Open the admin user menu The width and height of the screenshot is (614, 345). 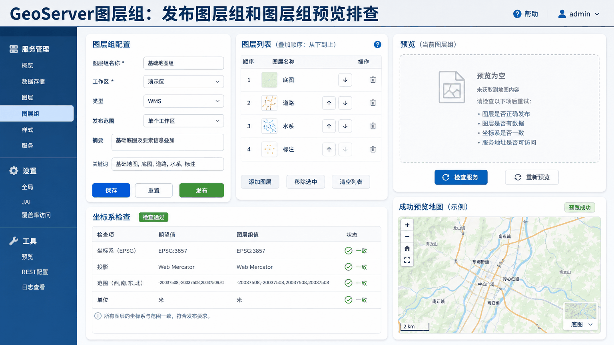[x=579, y=14]
